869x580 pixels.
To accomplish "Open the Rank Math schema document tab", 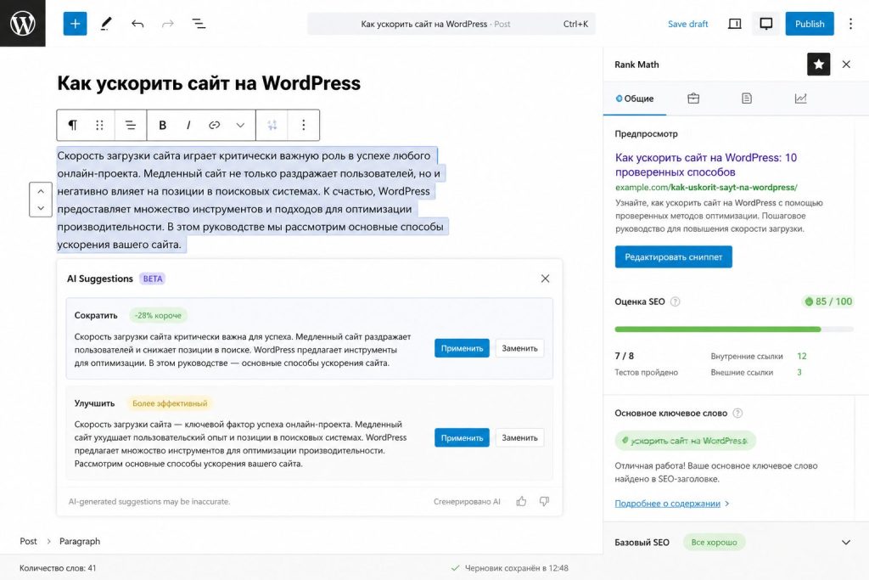I will coord(747,99).
